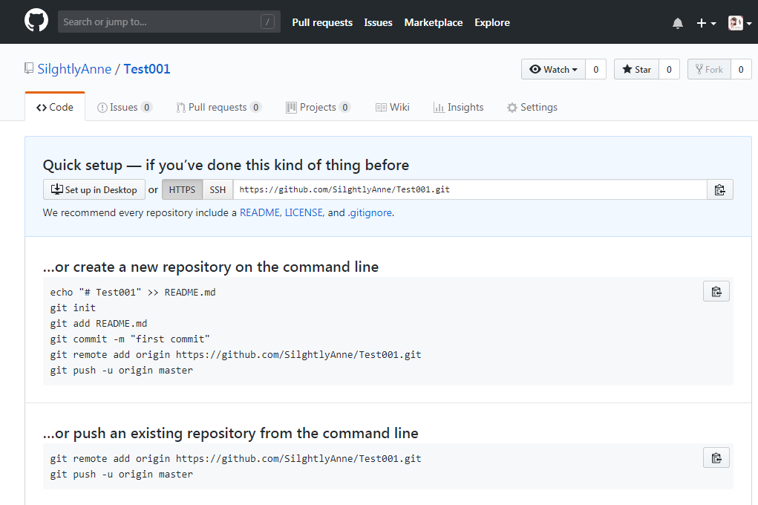The width and height of the screenshot is (758, 505).
Task: Go to Marketplace
Action: pos(433,23)
